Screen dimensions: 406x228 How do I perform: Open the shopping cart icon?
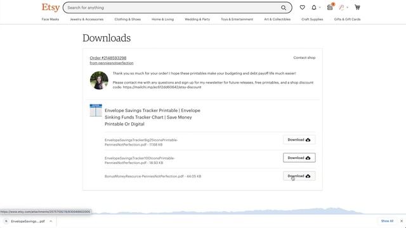[x=357, y=7]
